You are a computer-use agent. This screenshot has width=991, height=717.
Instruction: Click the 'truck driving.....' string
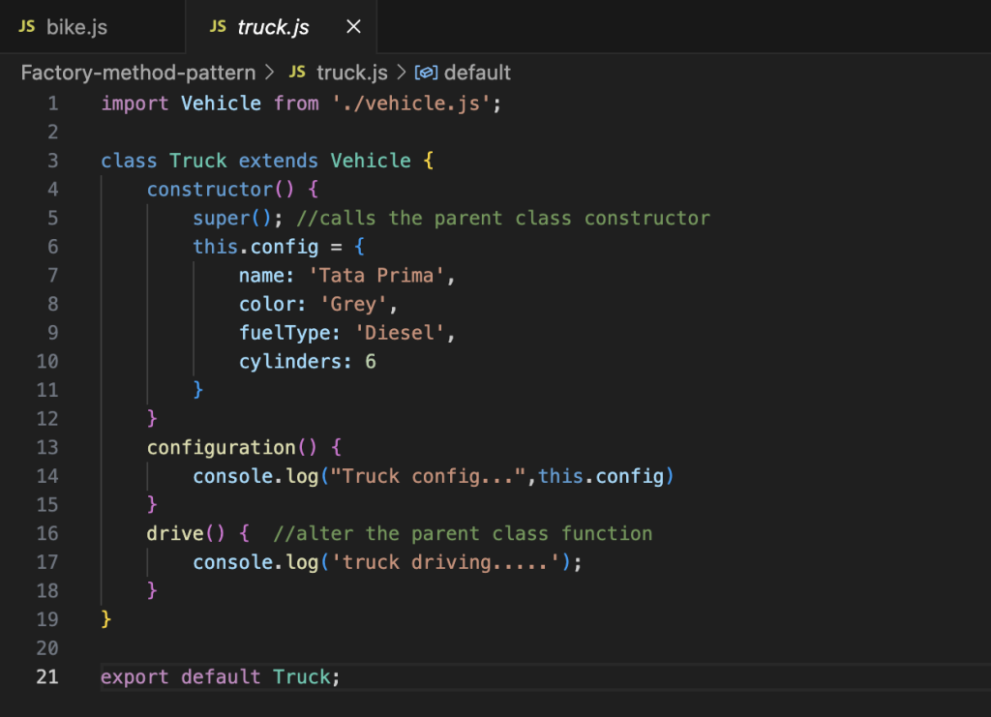click(x=445, y=562)
